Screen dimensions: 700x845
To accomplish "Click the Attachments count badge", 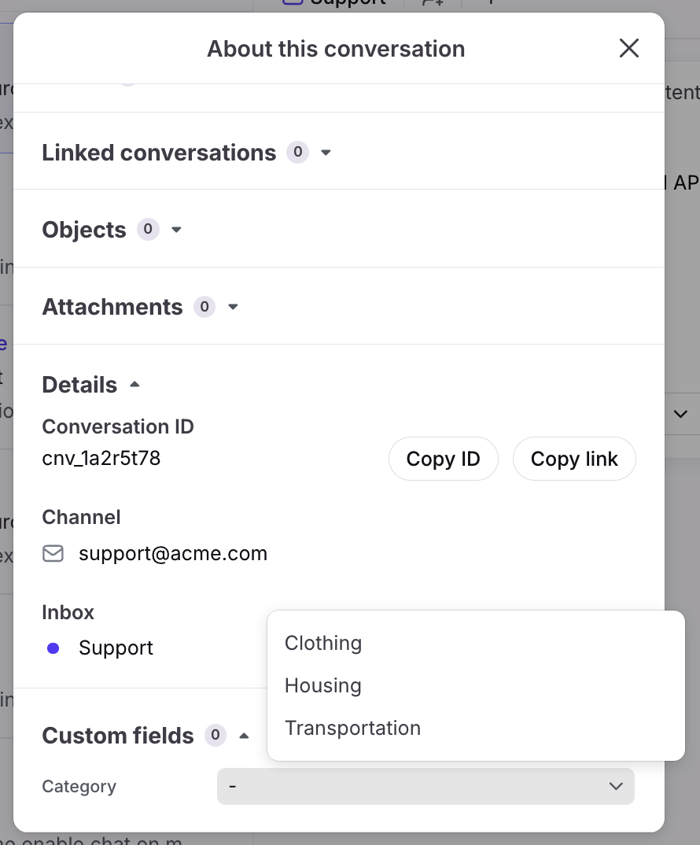I will [x=204, y=307].
